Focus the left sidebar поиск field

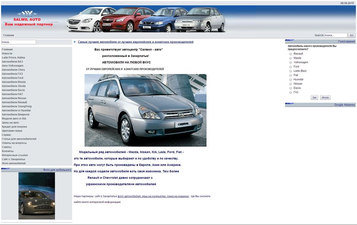click(x=19, y=42)
